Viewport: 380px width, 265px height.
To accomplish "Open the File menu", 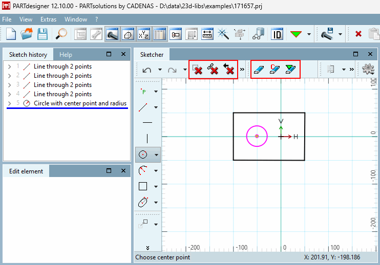I will [x=7, y=19].
